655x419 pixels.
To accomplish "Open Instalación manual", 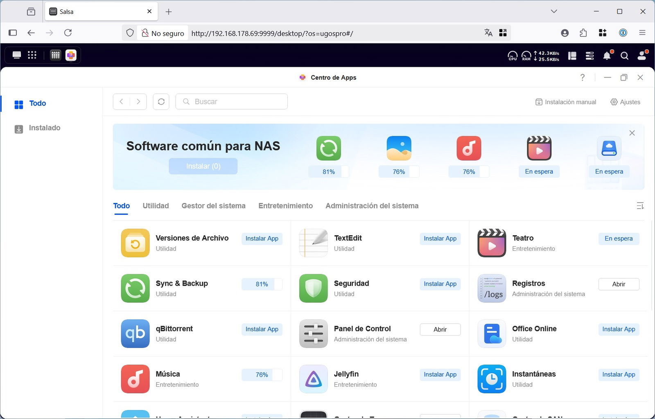I will pyautogui.click(x=566, y=102).
